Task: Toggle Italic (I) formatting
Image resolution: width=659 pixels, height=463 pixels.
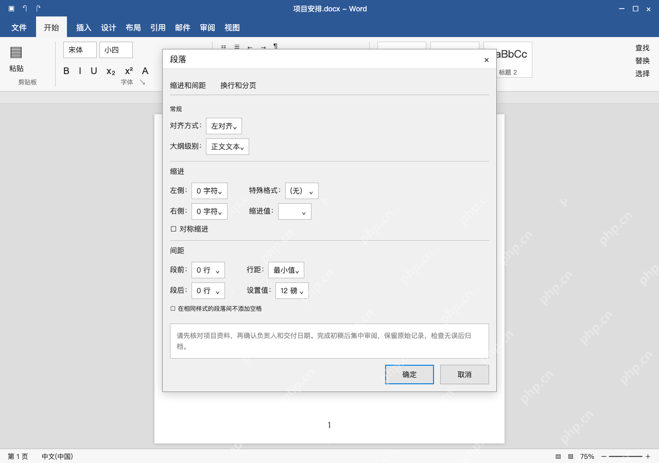Action: 80,71
